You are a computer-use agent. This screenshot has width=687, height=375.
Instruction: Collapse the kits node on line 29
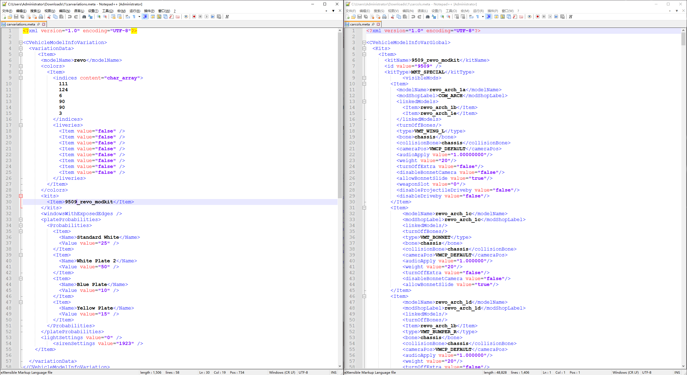pos(21,196)
